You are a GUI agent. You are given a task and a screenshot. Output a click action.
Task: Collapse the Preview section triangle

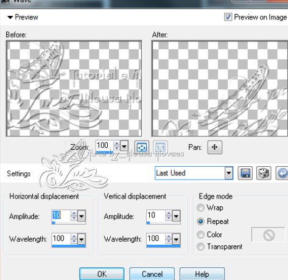10,18
